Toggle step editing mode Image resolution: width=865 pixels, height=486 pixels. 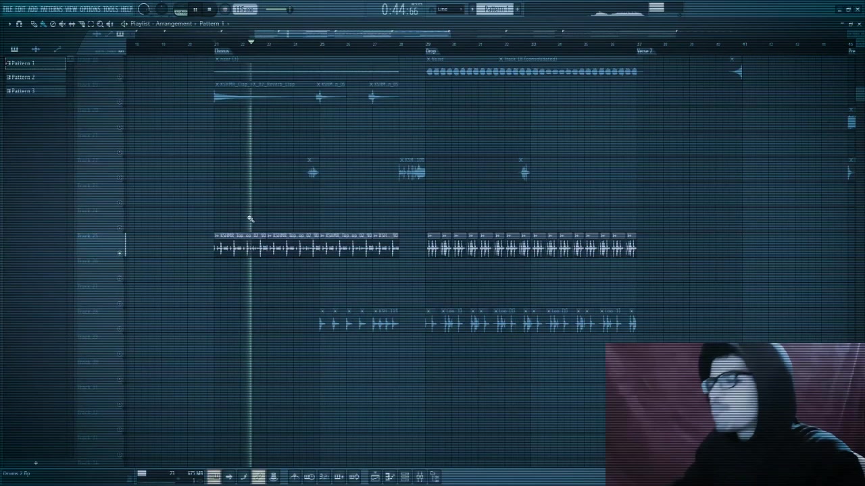click(x=245, y=477)
